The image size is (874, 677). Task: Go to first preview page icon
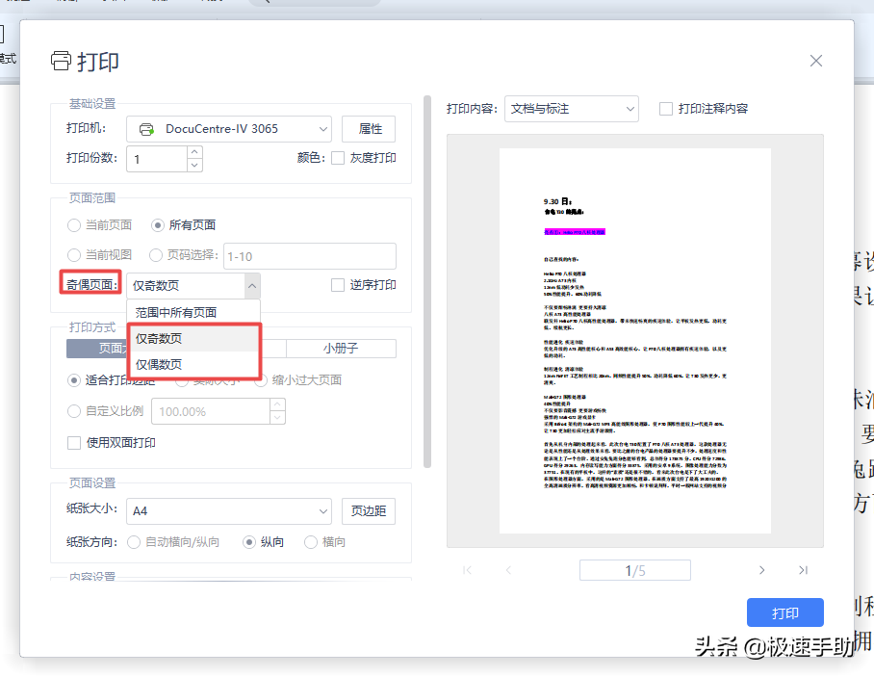pyautogui.click(x=467, y=570)
